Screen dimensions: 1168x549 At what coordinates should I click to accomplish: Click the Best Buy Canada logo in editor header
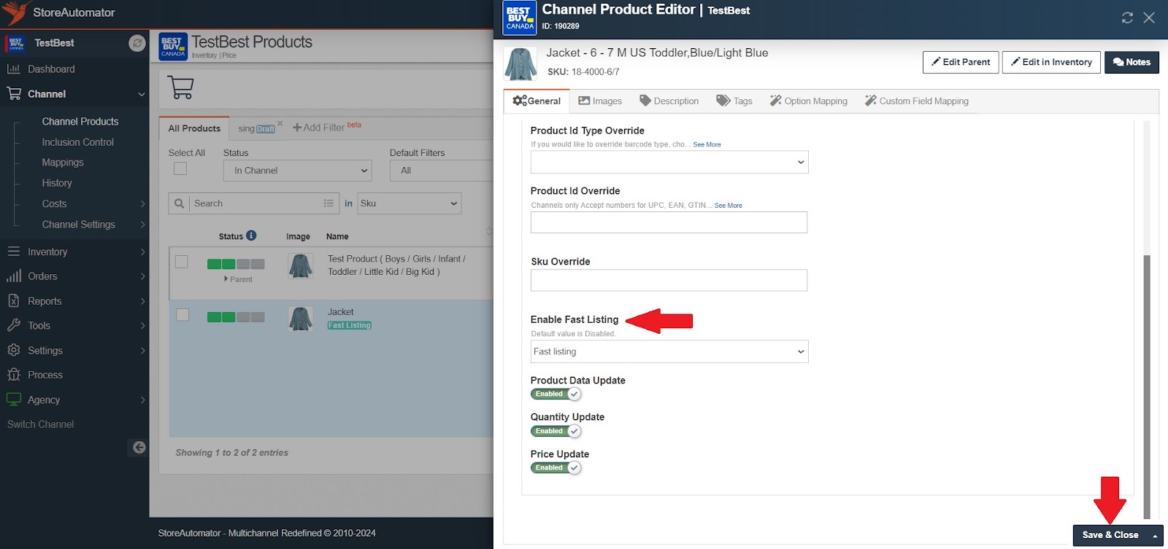[x=520, y=18]
